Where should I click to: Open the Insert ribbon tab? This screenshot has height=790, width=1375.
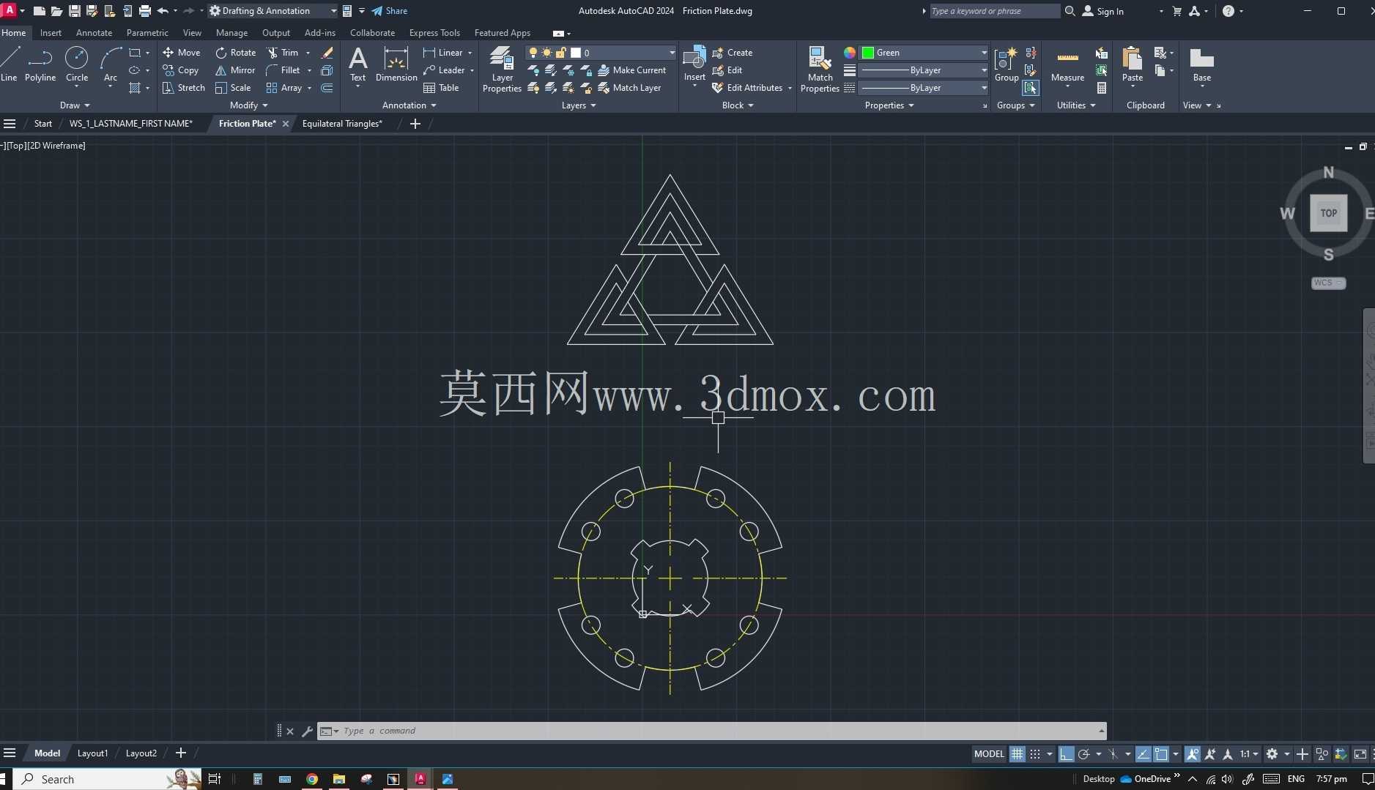pos(51,33)
